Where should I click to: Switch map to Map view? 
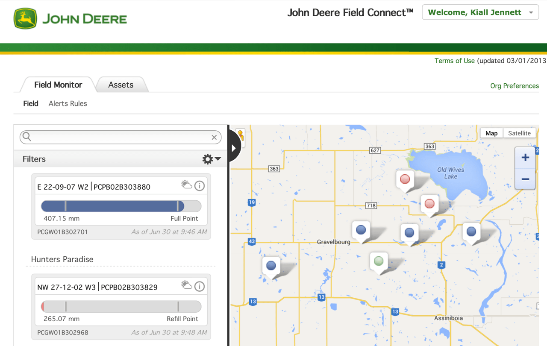[x=491, y=133]
